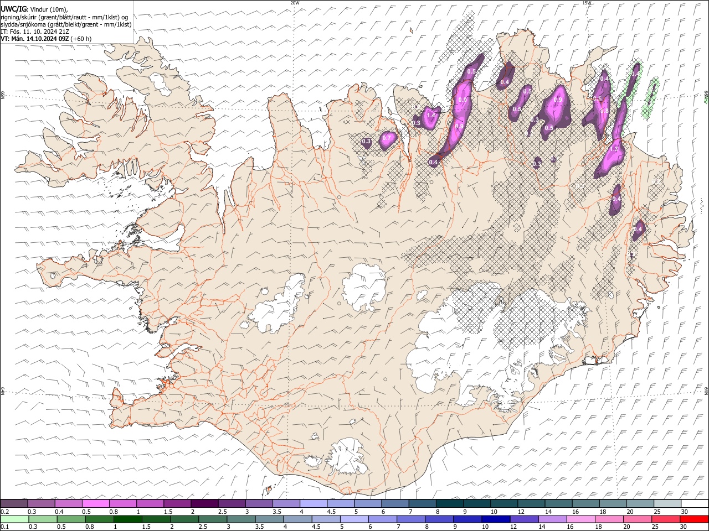Click the small island off the southwest coast
The image size is (709, 531).
pyautogui.click(x=269, y=490)
